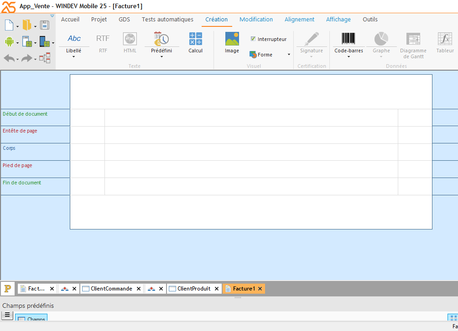
Task: Select the Corps block band label
Action: coord(9,148)
